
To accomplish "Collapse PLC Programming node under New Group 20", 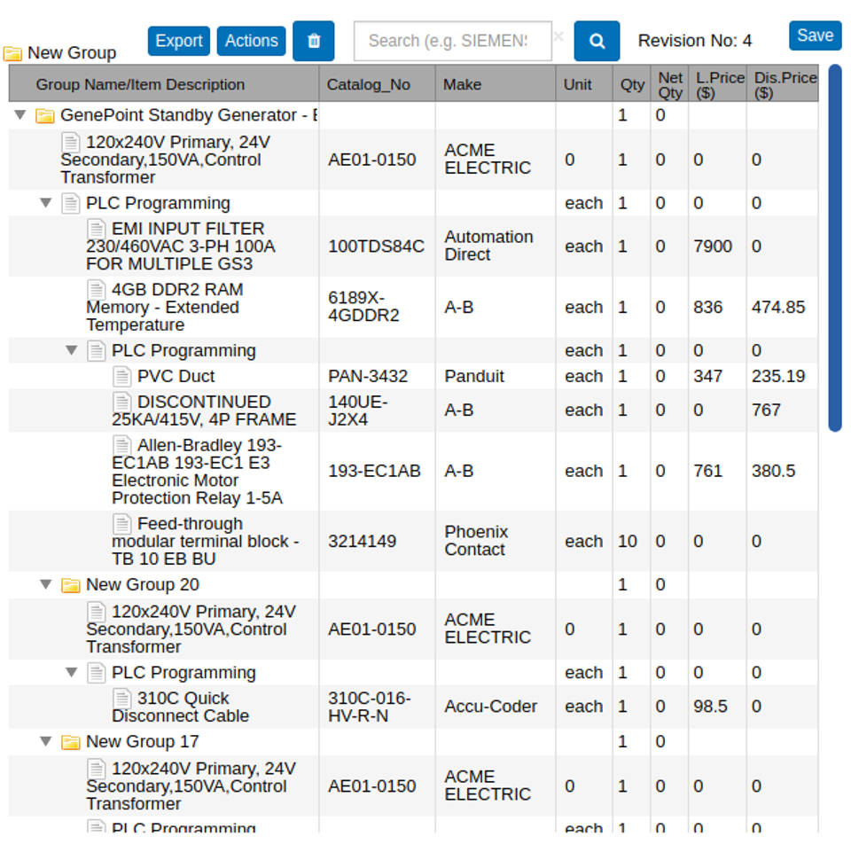I will point(72,673).
